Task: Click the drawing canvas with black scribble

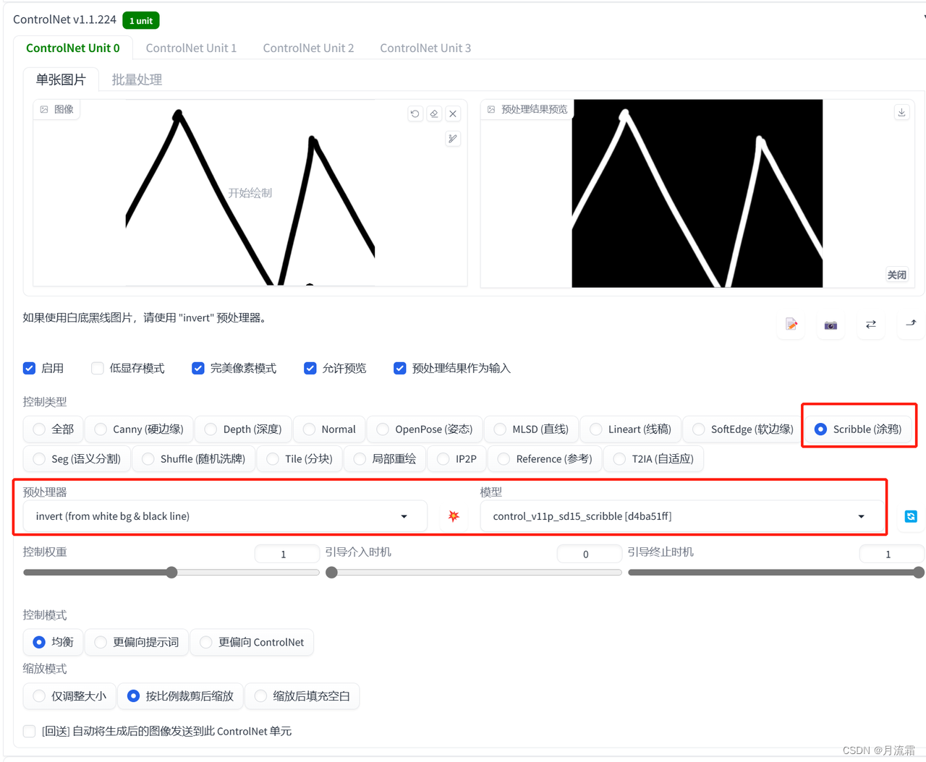Action: [x=250, y=193]
